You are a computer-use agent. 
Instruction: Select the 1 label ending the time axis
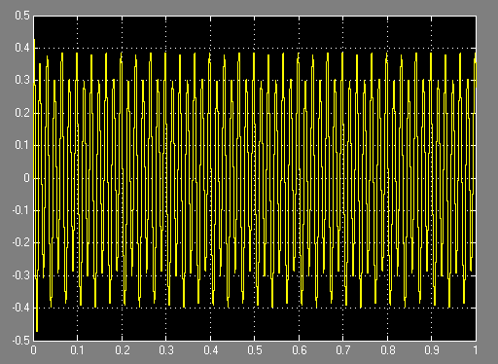click(475, 350)
